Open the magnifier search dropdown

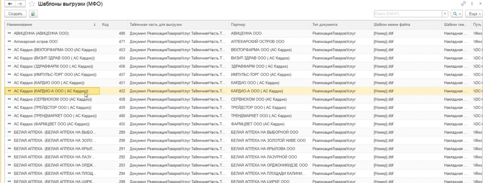point(457,14)
